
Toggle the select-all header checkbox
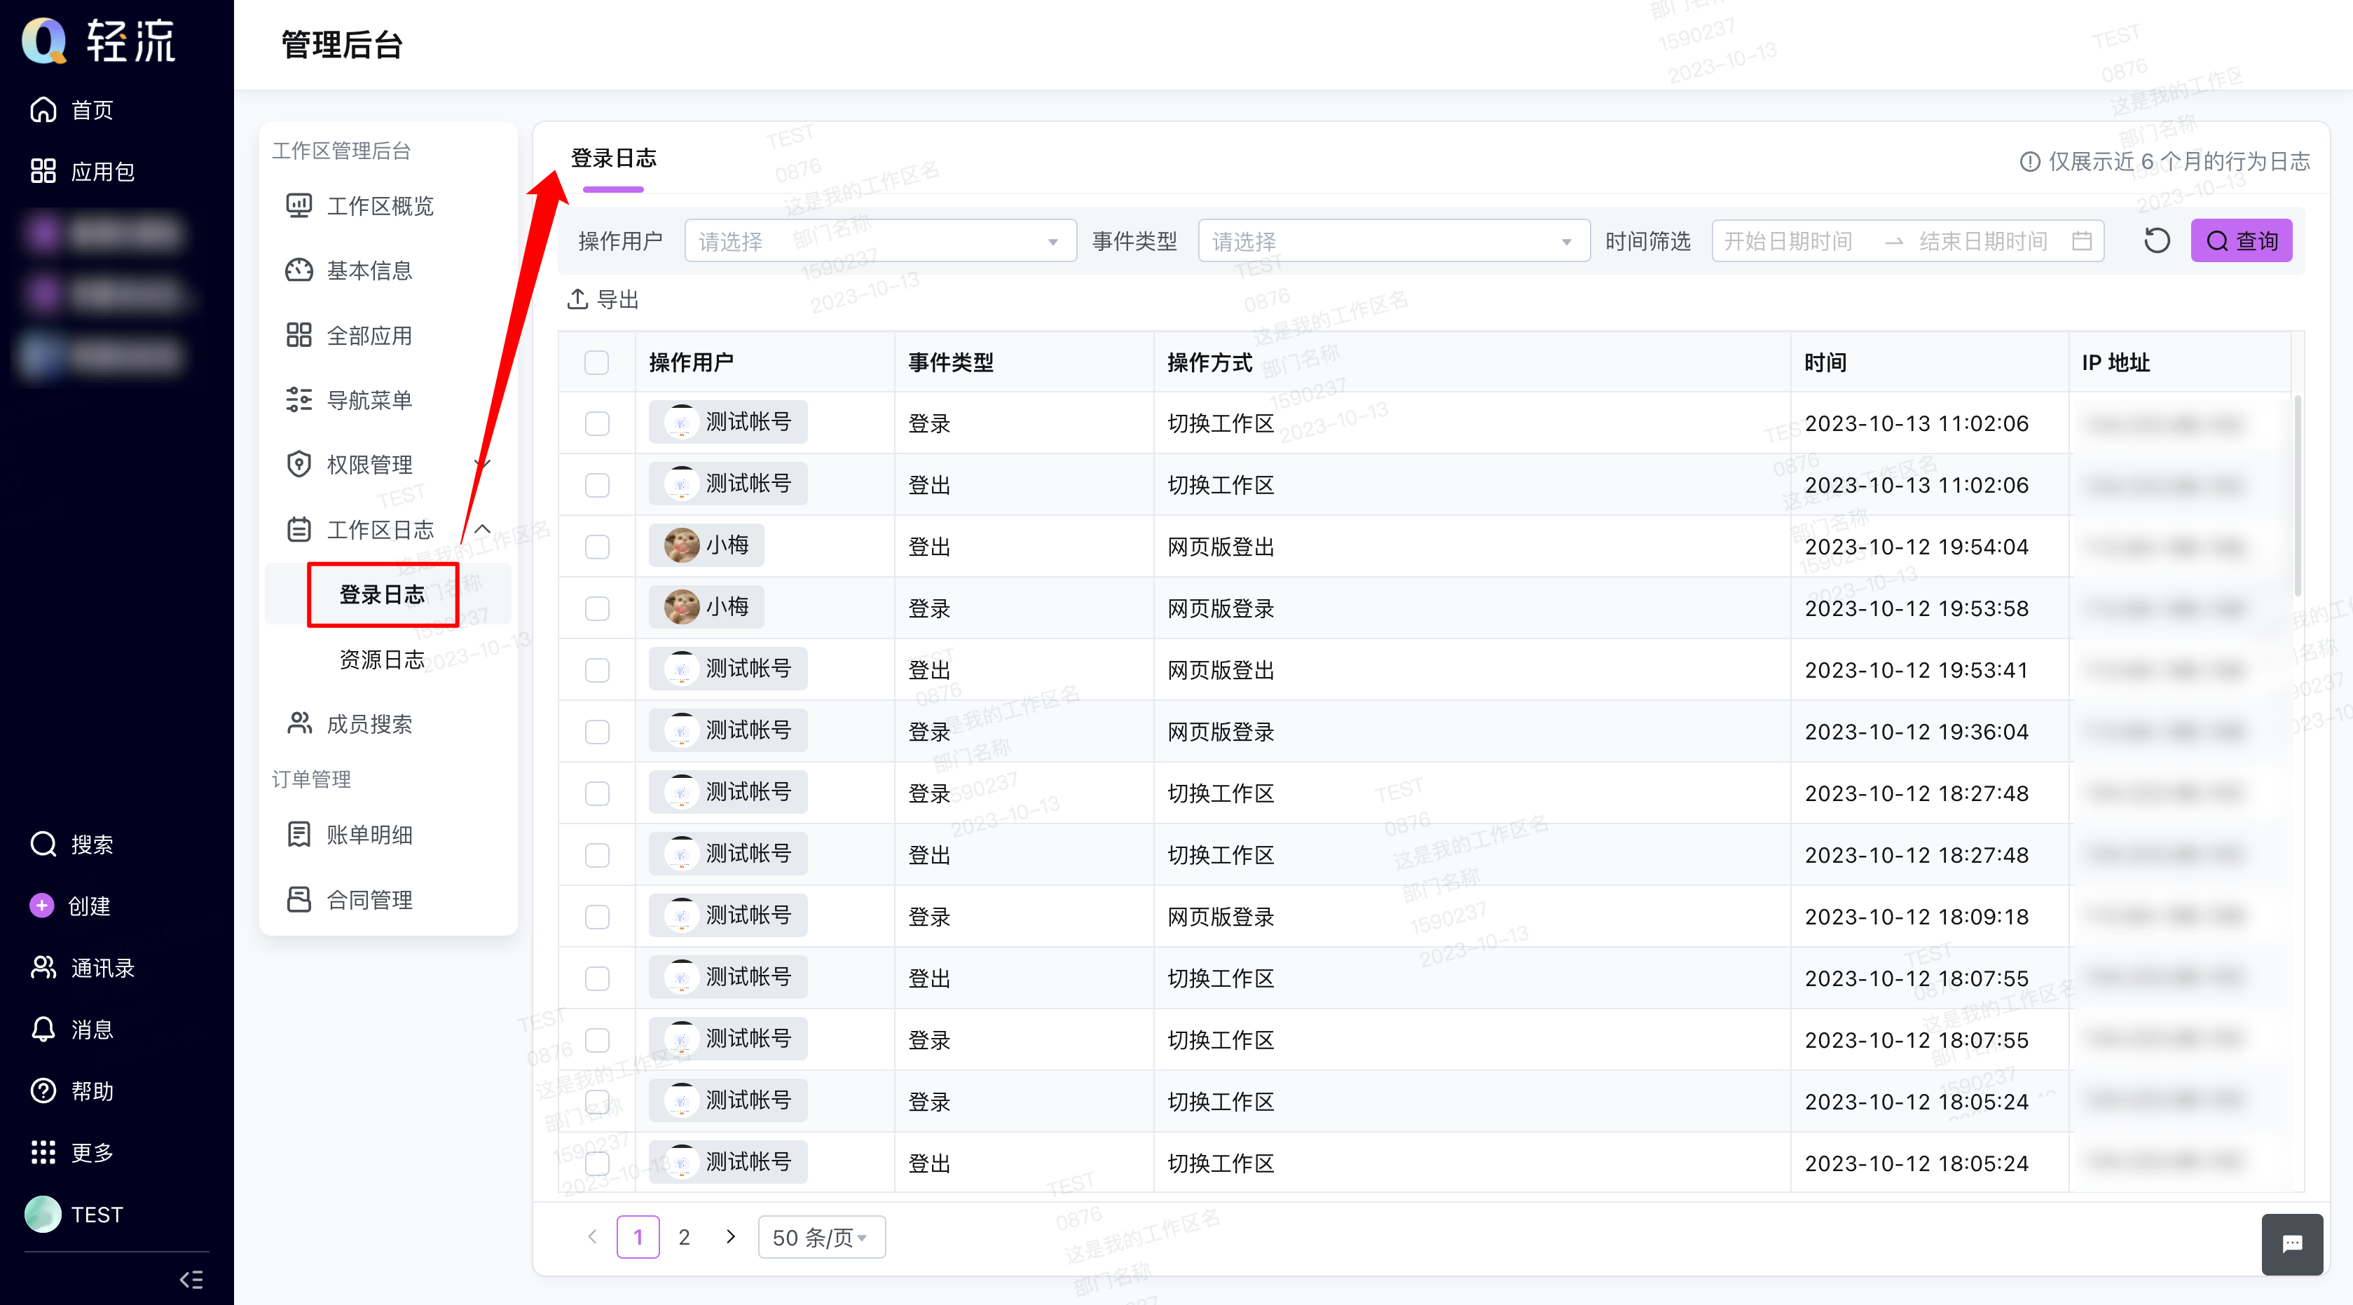(x=596, y=363)
